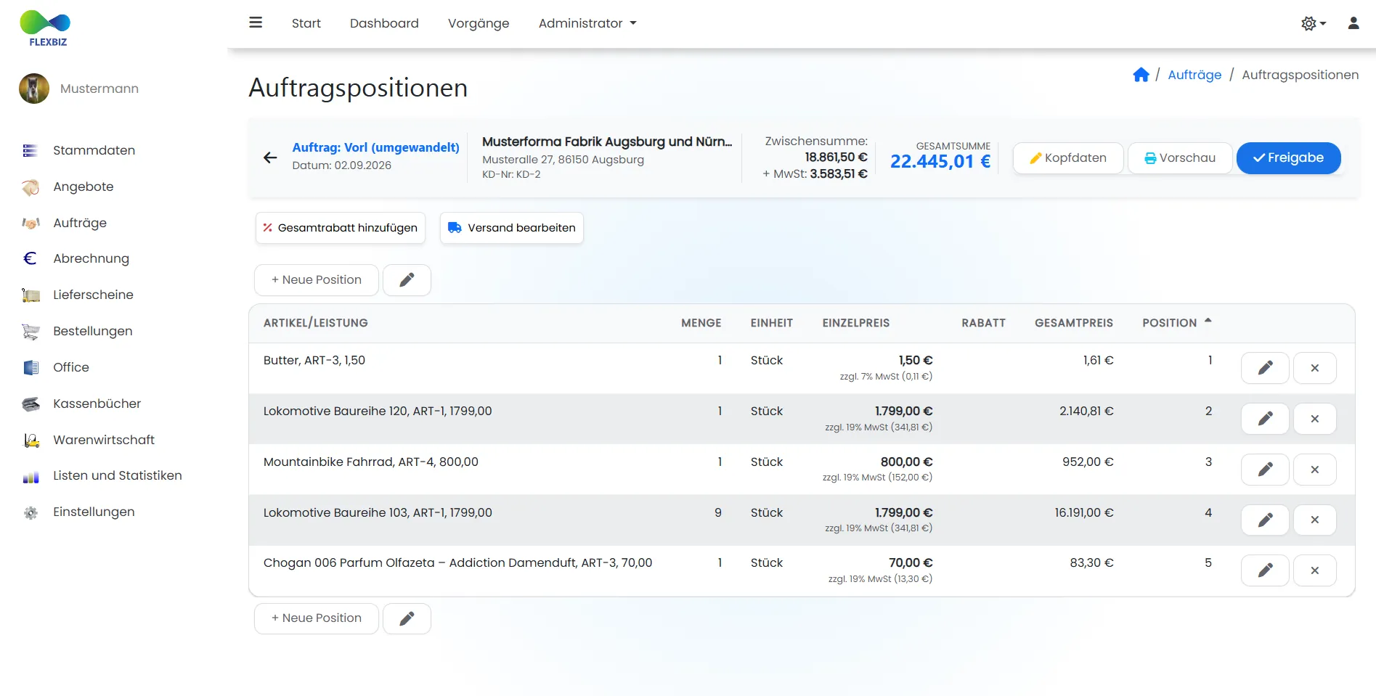Open the Administrator dropdown menu
This screenshot has width=1376, height=696.
point(587,23)
